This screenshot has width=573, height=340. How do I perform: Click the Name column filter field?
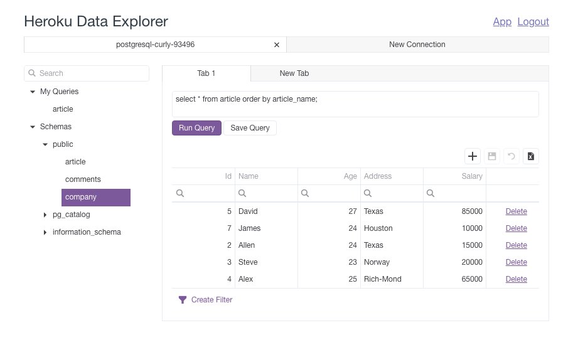(266, 193)
